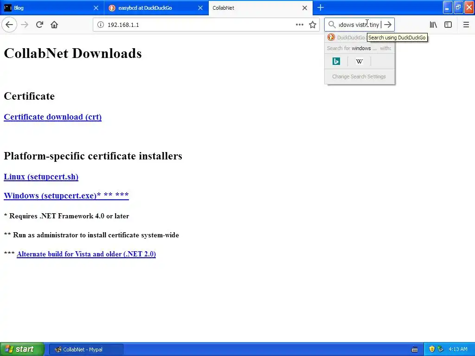475x356 pixels.
Task: Close the CollabNet tab
Action: 305,8
